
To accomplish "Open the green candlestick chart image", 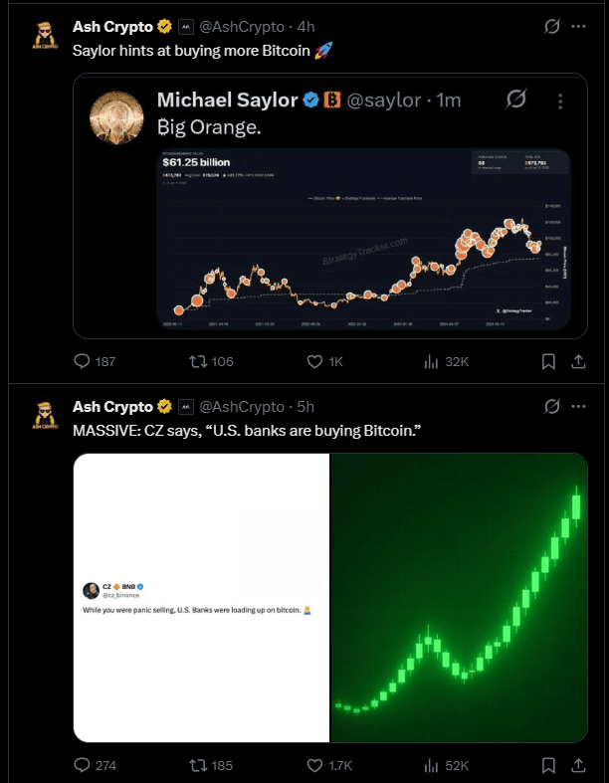I will coord(458,597).
